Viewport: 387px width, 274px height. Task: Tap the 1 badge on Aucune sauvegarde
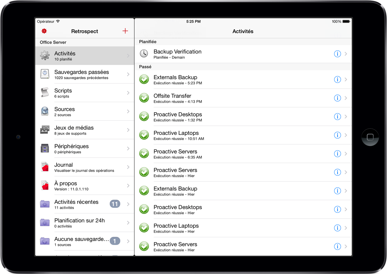point(115,241)
